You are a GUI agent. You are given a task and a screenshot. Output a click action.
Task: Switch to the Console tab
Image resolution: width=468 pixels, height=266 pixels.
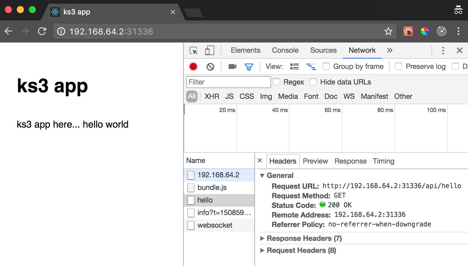click(x=285, y=50)
